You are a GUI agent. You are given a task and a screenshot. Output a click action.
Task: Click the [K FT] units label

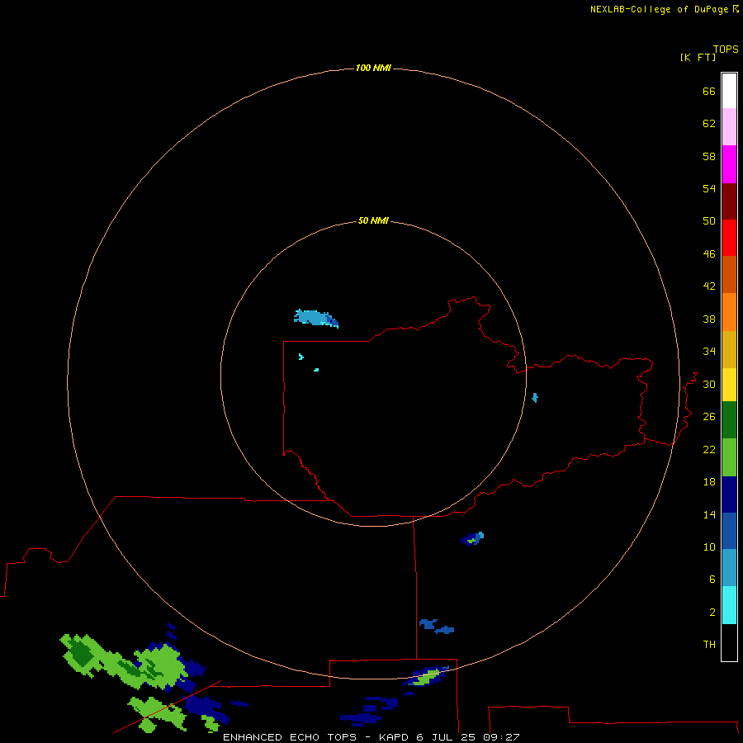click(x=698, y=57)
